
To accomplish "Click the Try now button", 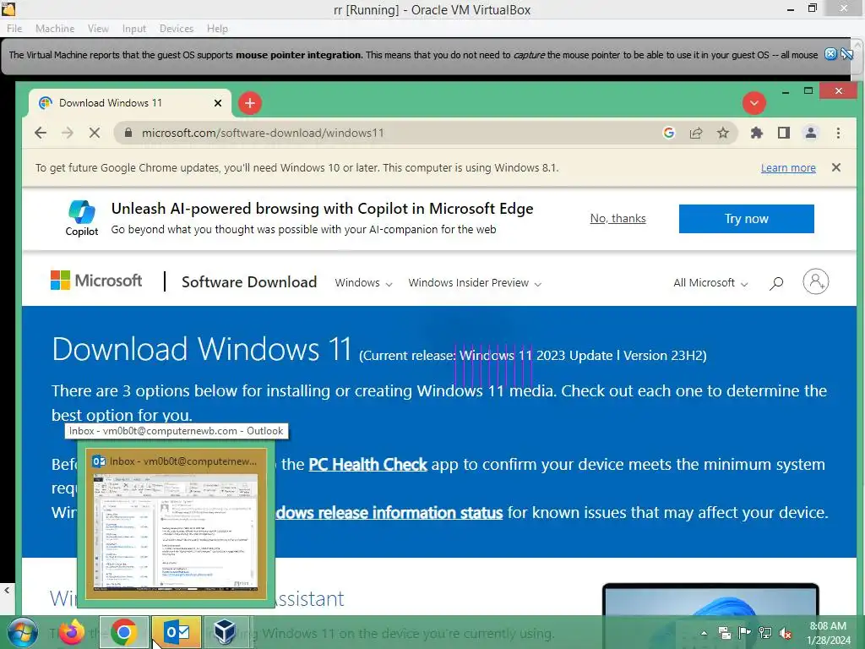I will (746, 219).
